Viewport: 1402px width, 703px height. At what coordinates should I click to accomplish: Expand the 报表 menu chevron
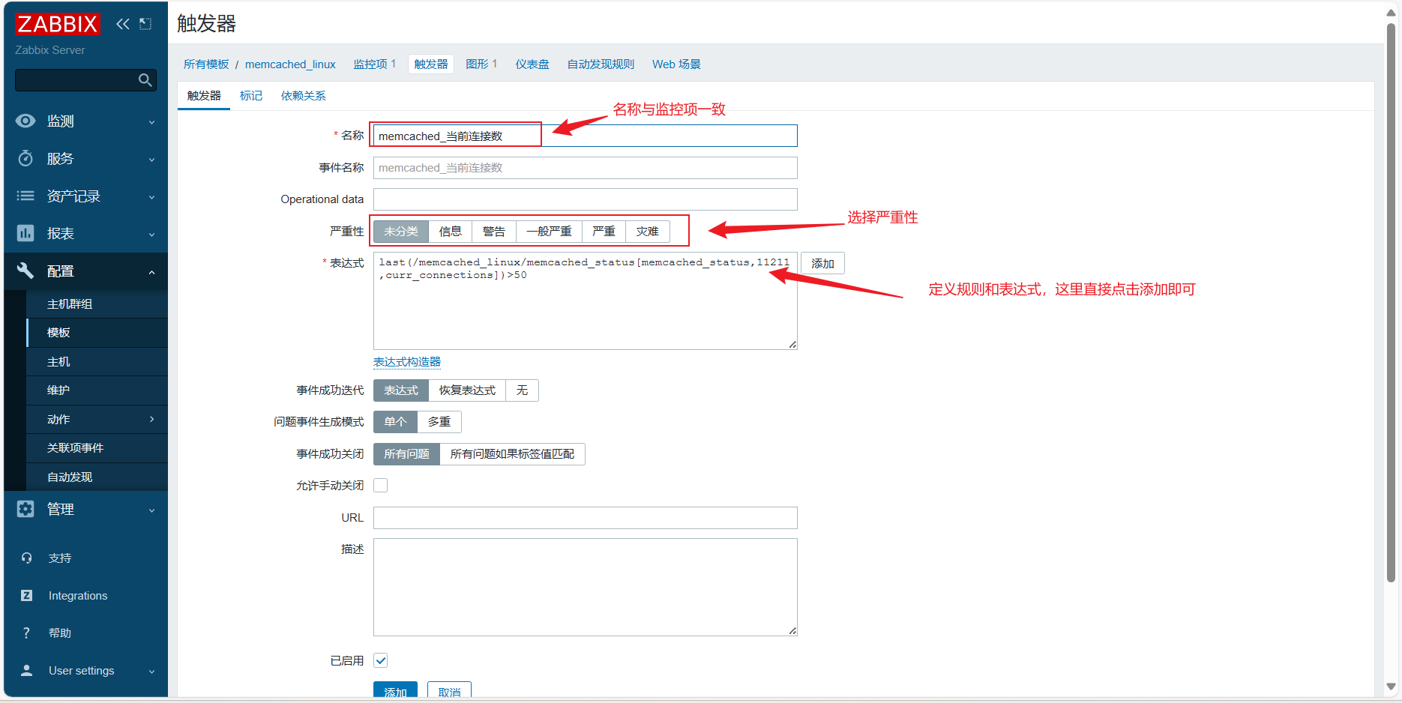coord(151,235)
